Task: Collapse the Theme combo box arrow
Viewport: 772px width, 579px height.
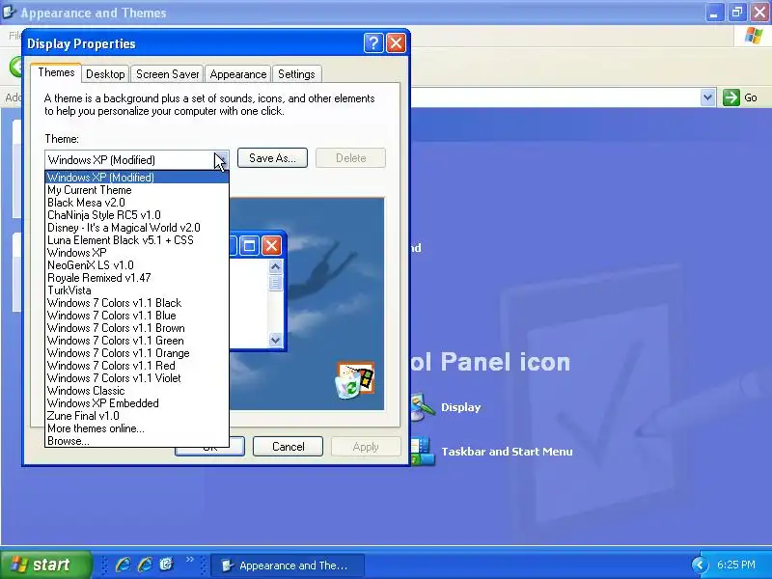Action: pos(221,160)
